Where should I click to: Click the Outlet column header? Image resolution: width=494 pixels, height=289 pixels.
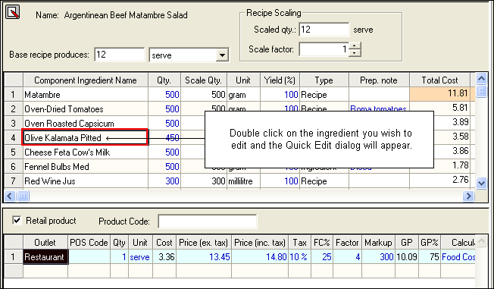(x=45, y=242)
